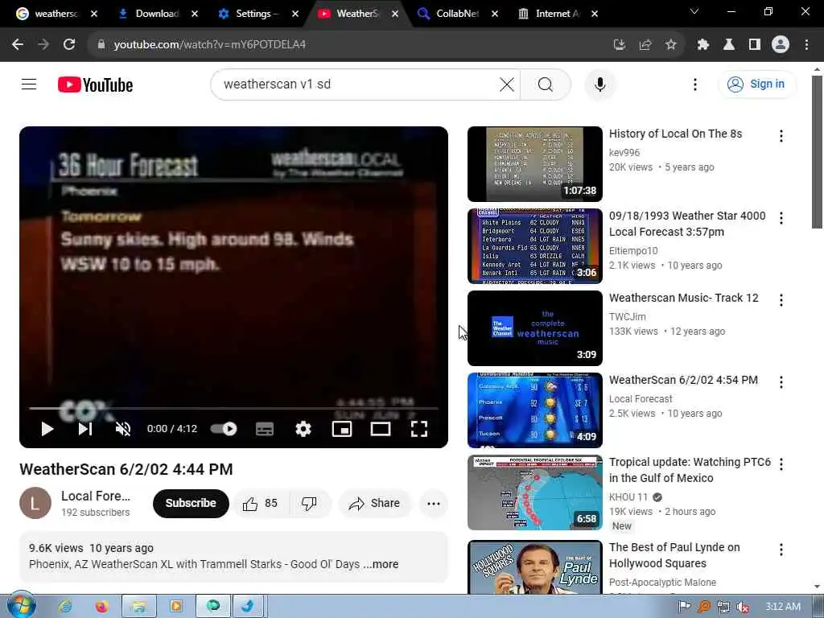824x618 pixels.
Task: Dislike the video with thumbs down
Action: click(x=310, y=504)
